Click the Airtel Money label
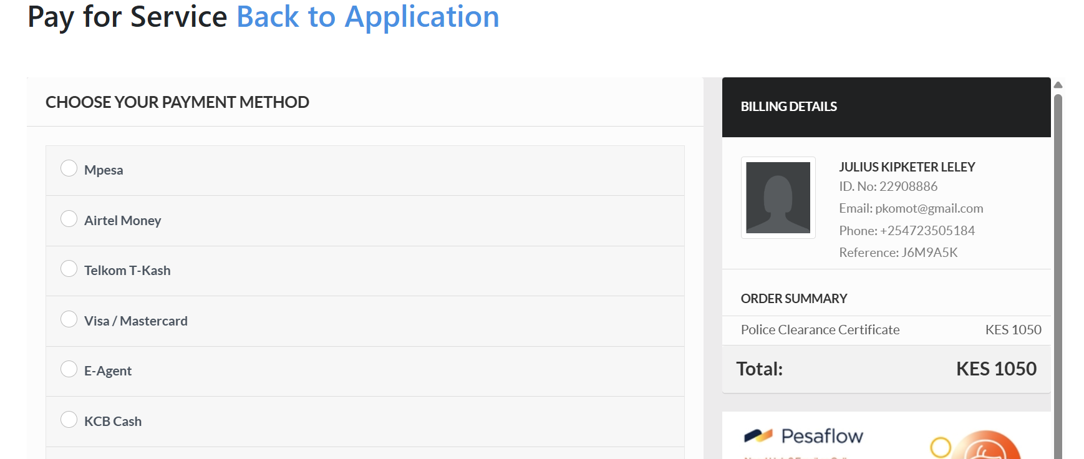The image size is (1084, 459). click(x=122, y=221)
